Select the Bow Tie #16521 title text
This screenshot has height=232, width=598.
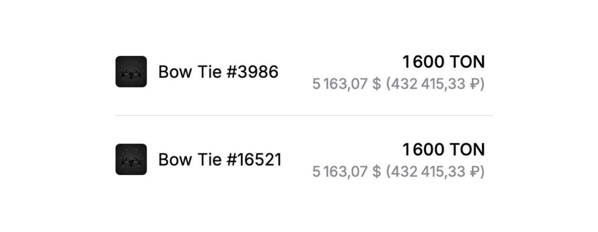(220, 160)
